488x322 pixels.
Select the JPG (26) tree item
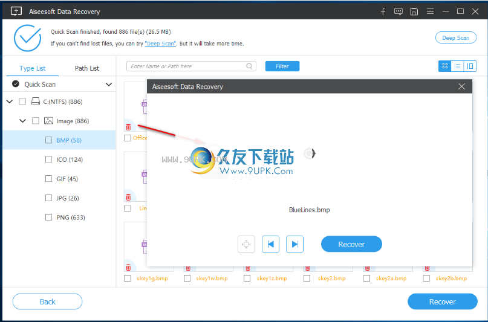pos(59,198)
